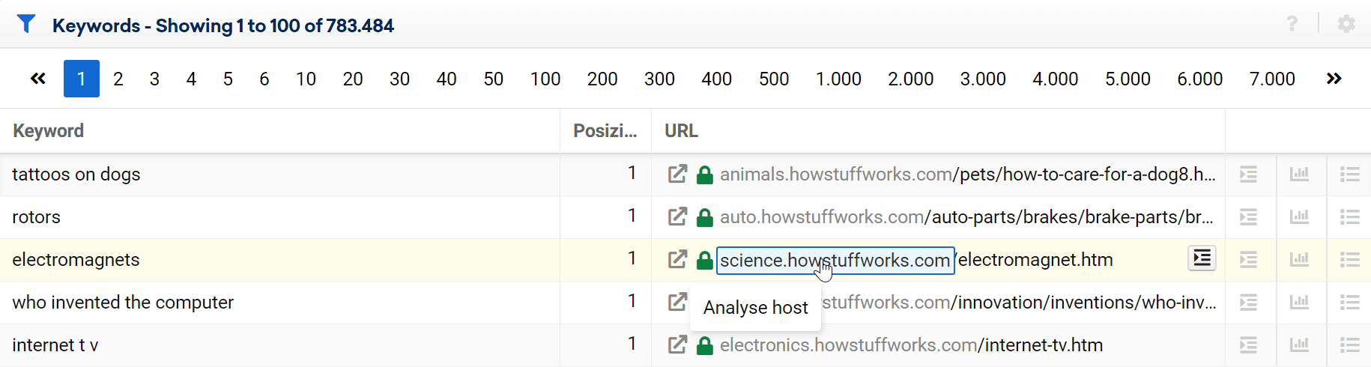Open the table settings gear
This screenshot has width=1371, height=367.
click(x=1346, y=24)
